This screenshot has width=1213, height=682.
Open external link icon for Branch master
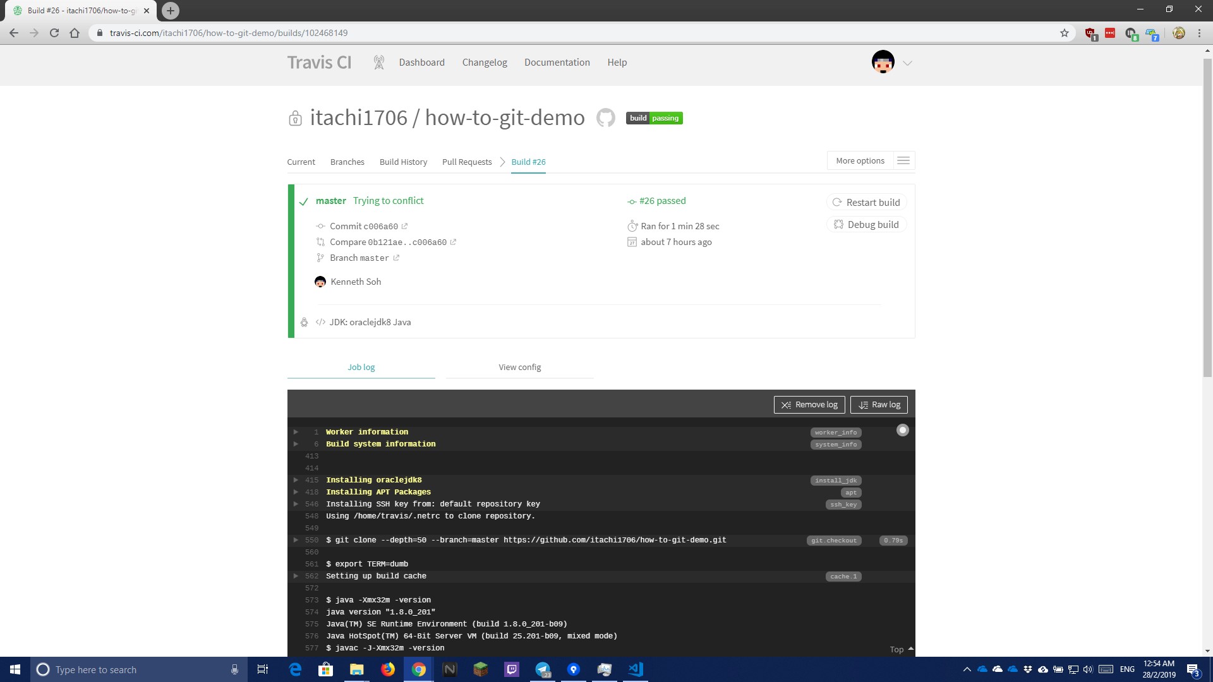tap(396, 258)
